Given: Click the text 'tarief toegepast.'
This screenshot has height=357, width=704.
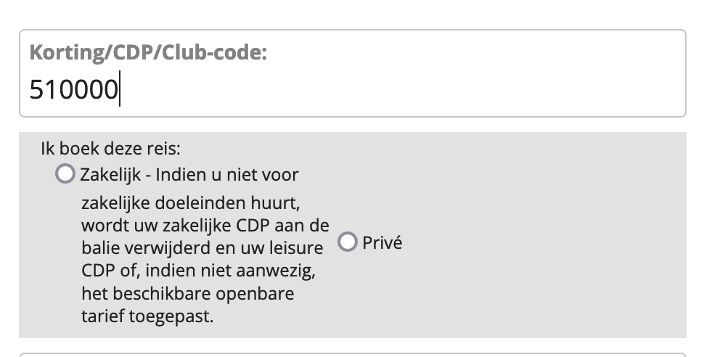Looking at the screenshot, I should (x=147, y=318).
